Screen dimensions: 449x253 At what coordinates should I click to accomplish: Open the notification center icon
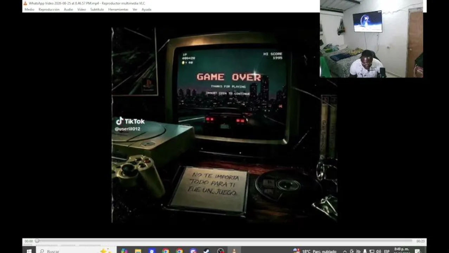click(x=418, y=251)
